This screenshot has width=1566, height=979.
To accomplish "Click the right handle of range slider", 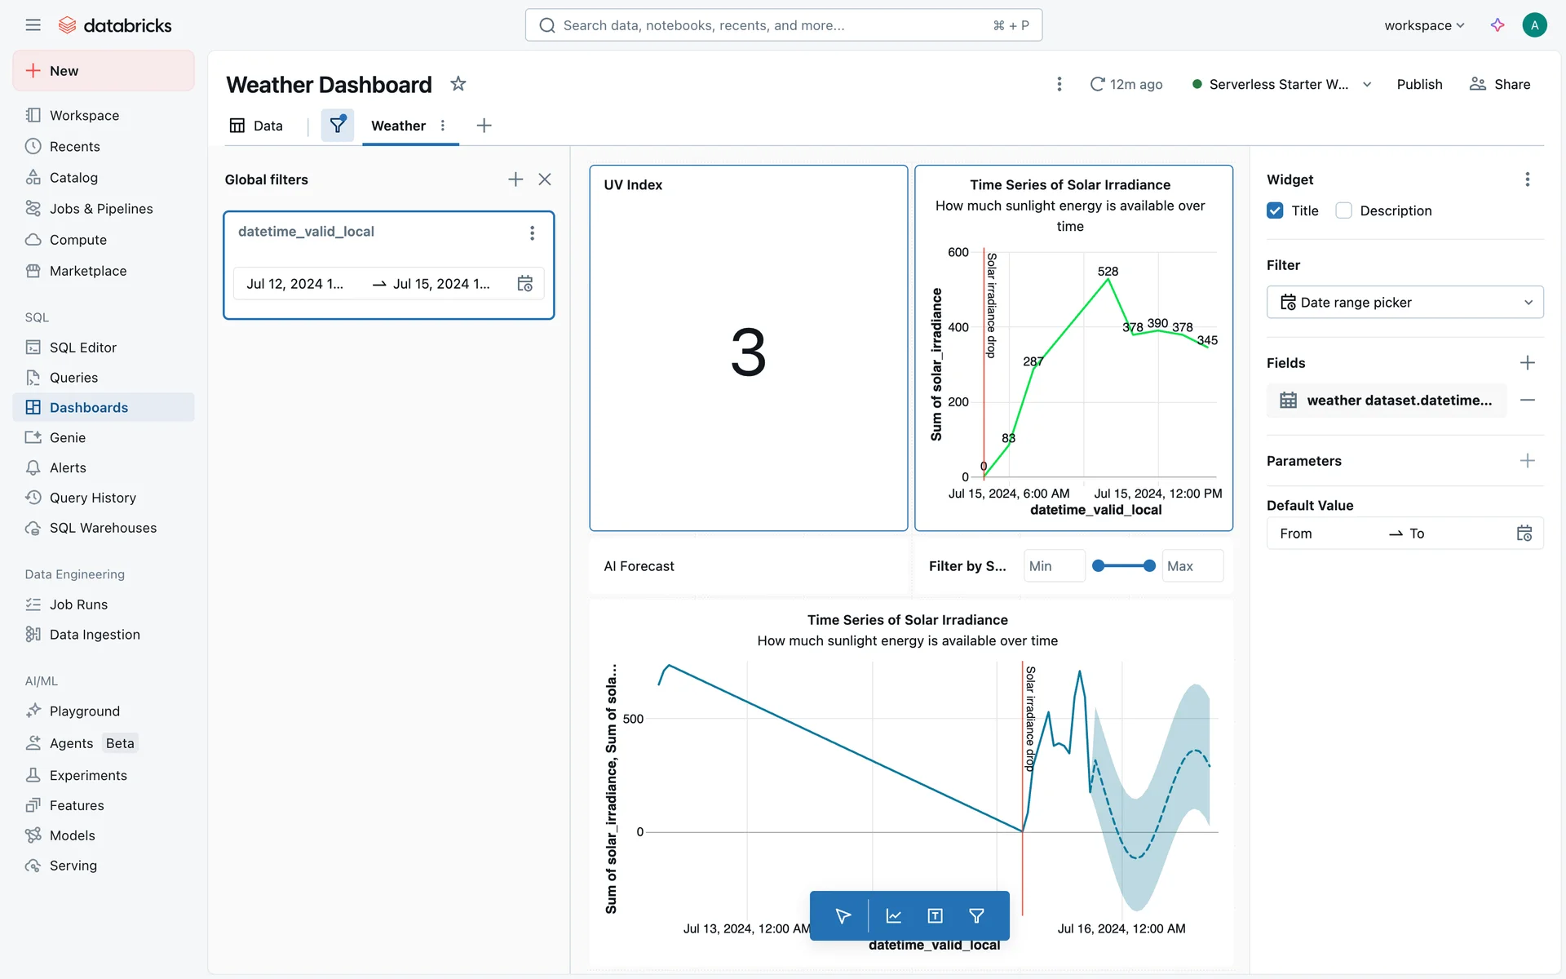I will (1149, 566).
